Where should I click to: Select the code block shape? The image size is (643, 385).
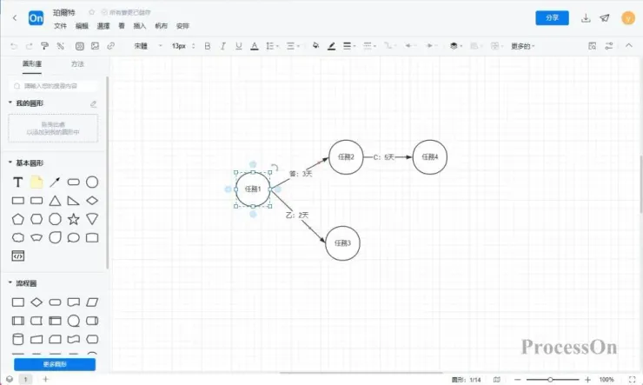point(17,256)
